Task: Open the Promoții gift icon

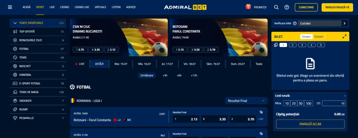Action: tap(248, 7)
